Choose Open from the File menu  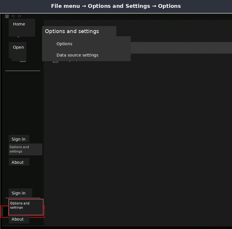tap(18, 47)
